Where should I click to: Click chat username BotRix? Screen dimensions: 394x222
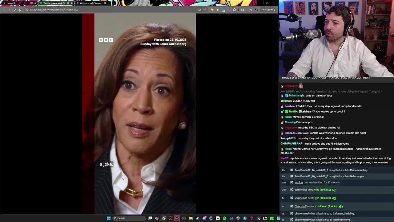click(x=293, y=111)
